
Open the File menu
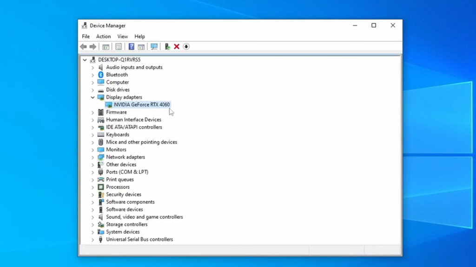(86, 36)
